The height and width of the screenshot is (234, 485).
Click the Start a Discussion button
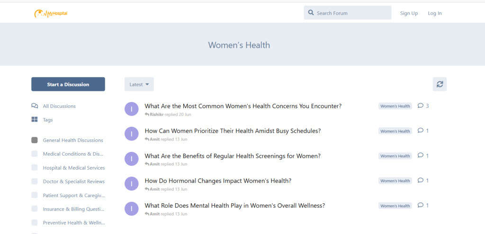coord(68,84)
